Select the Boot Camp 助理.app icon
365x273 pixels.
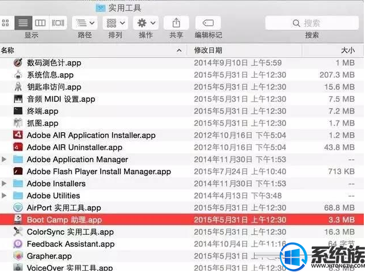click(x=18, y=219)
